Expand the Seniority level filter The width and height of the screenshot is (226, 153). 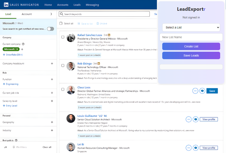point(52,101)
